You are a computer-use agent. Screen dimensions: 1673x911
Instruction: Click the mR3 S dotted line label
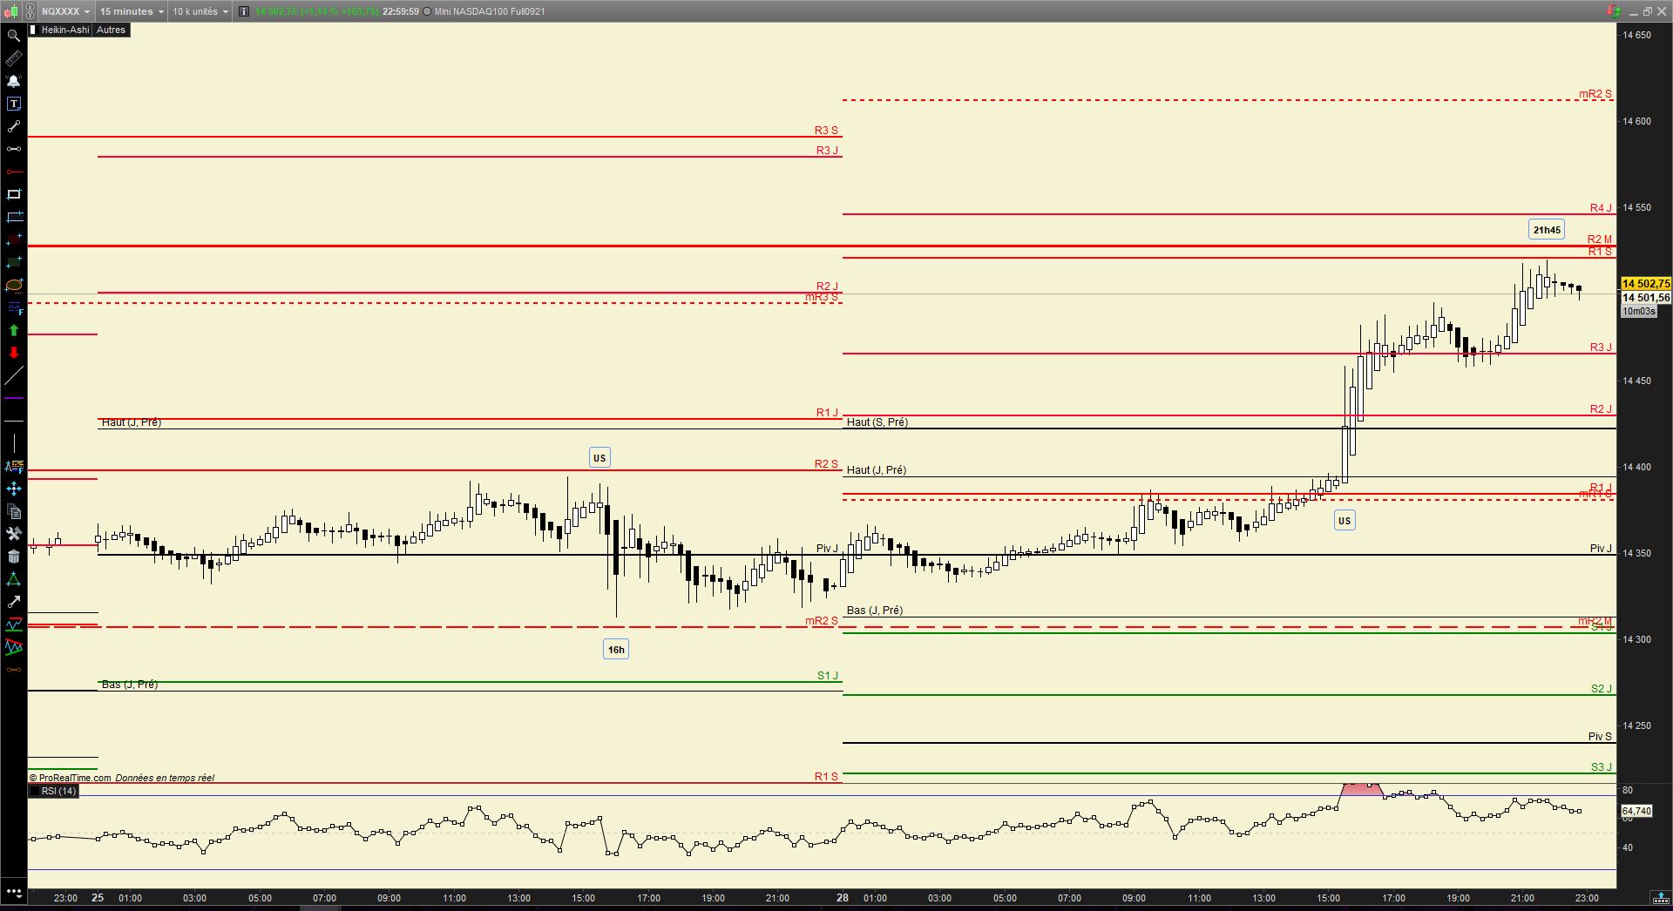point(822,298)
